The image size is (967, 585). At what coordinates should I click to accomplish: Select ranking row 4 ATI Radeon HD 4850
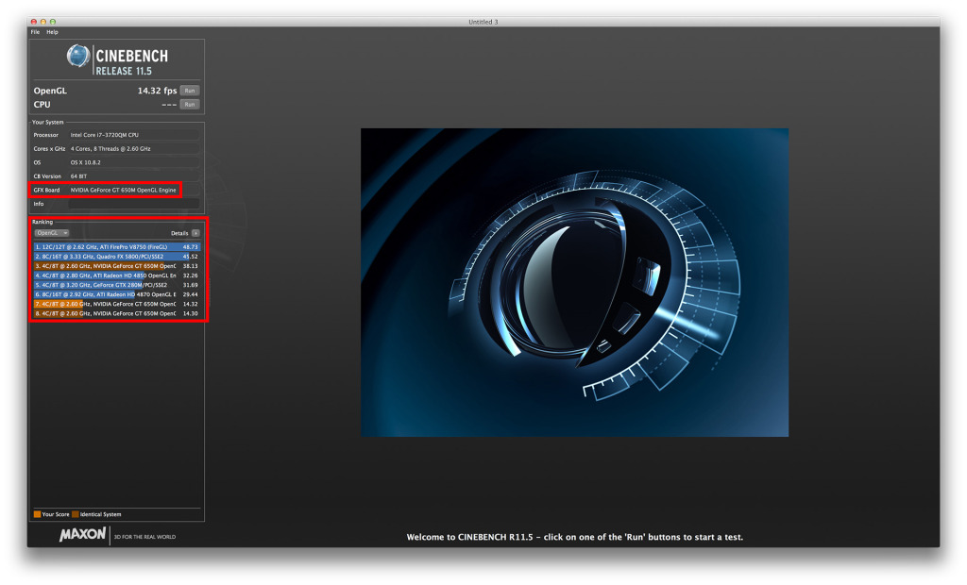(x=116, y=276)
